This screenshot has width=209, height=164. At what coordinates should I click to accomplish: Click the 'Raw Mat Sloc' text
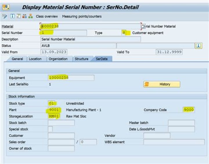pos(76,116)
